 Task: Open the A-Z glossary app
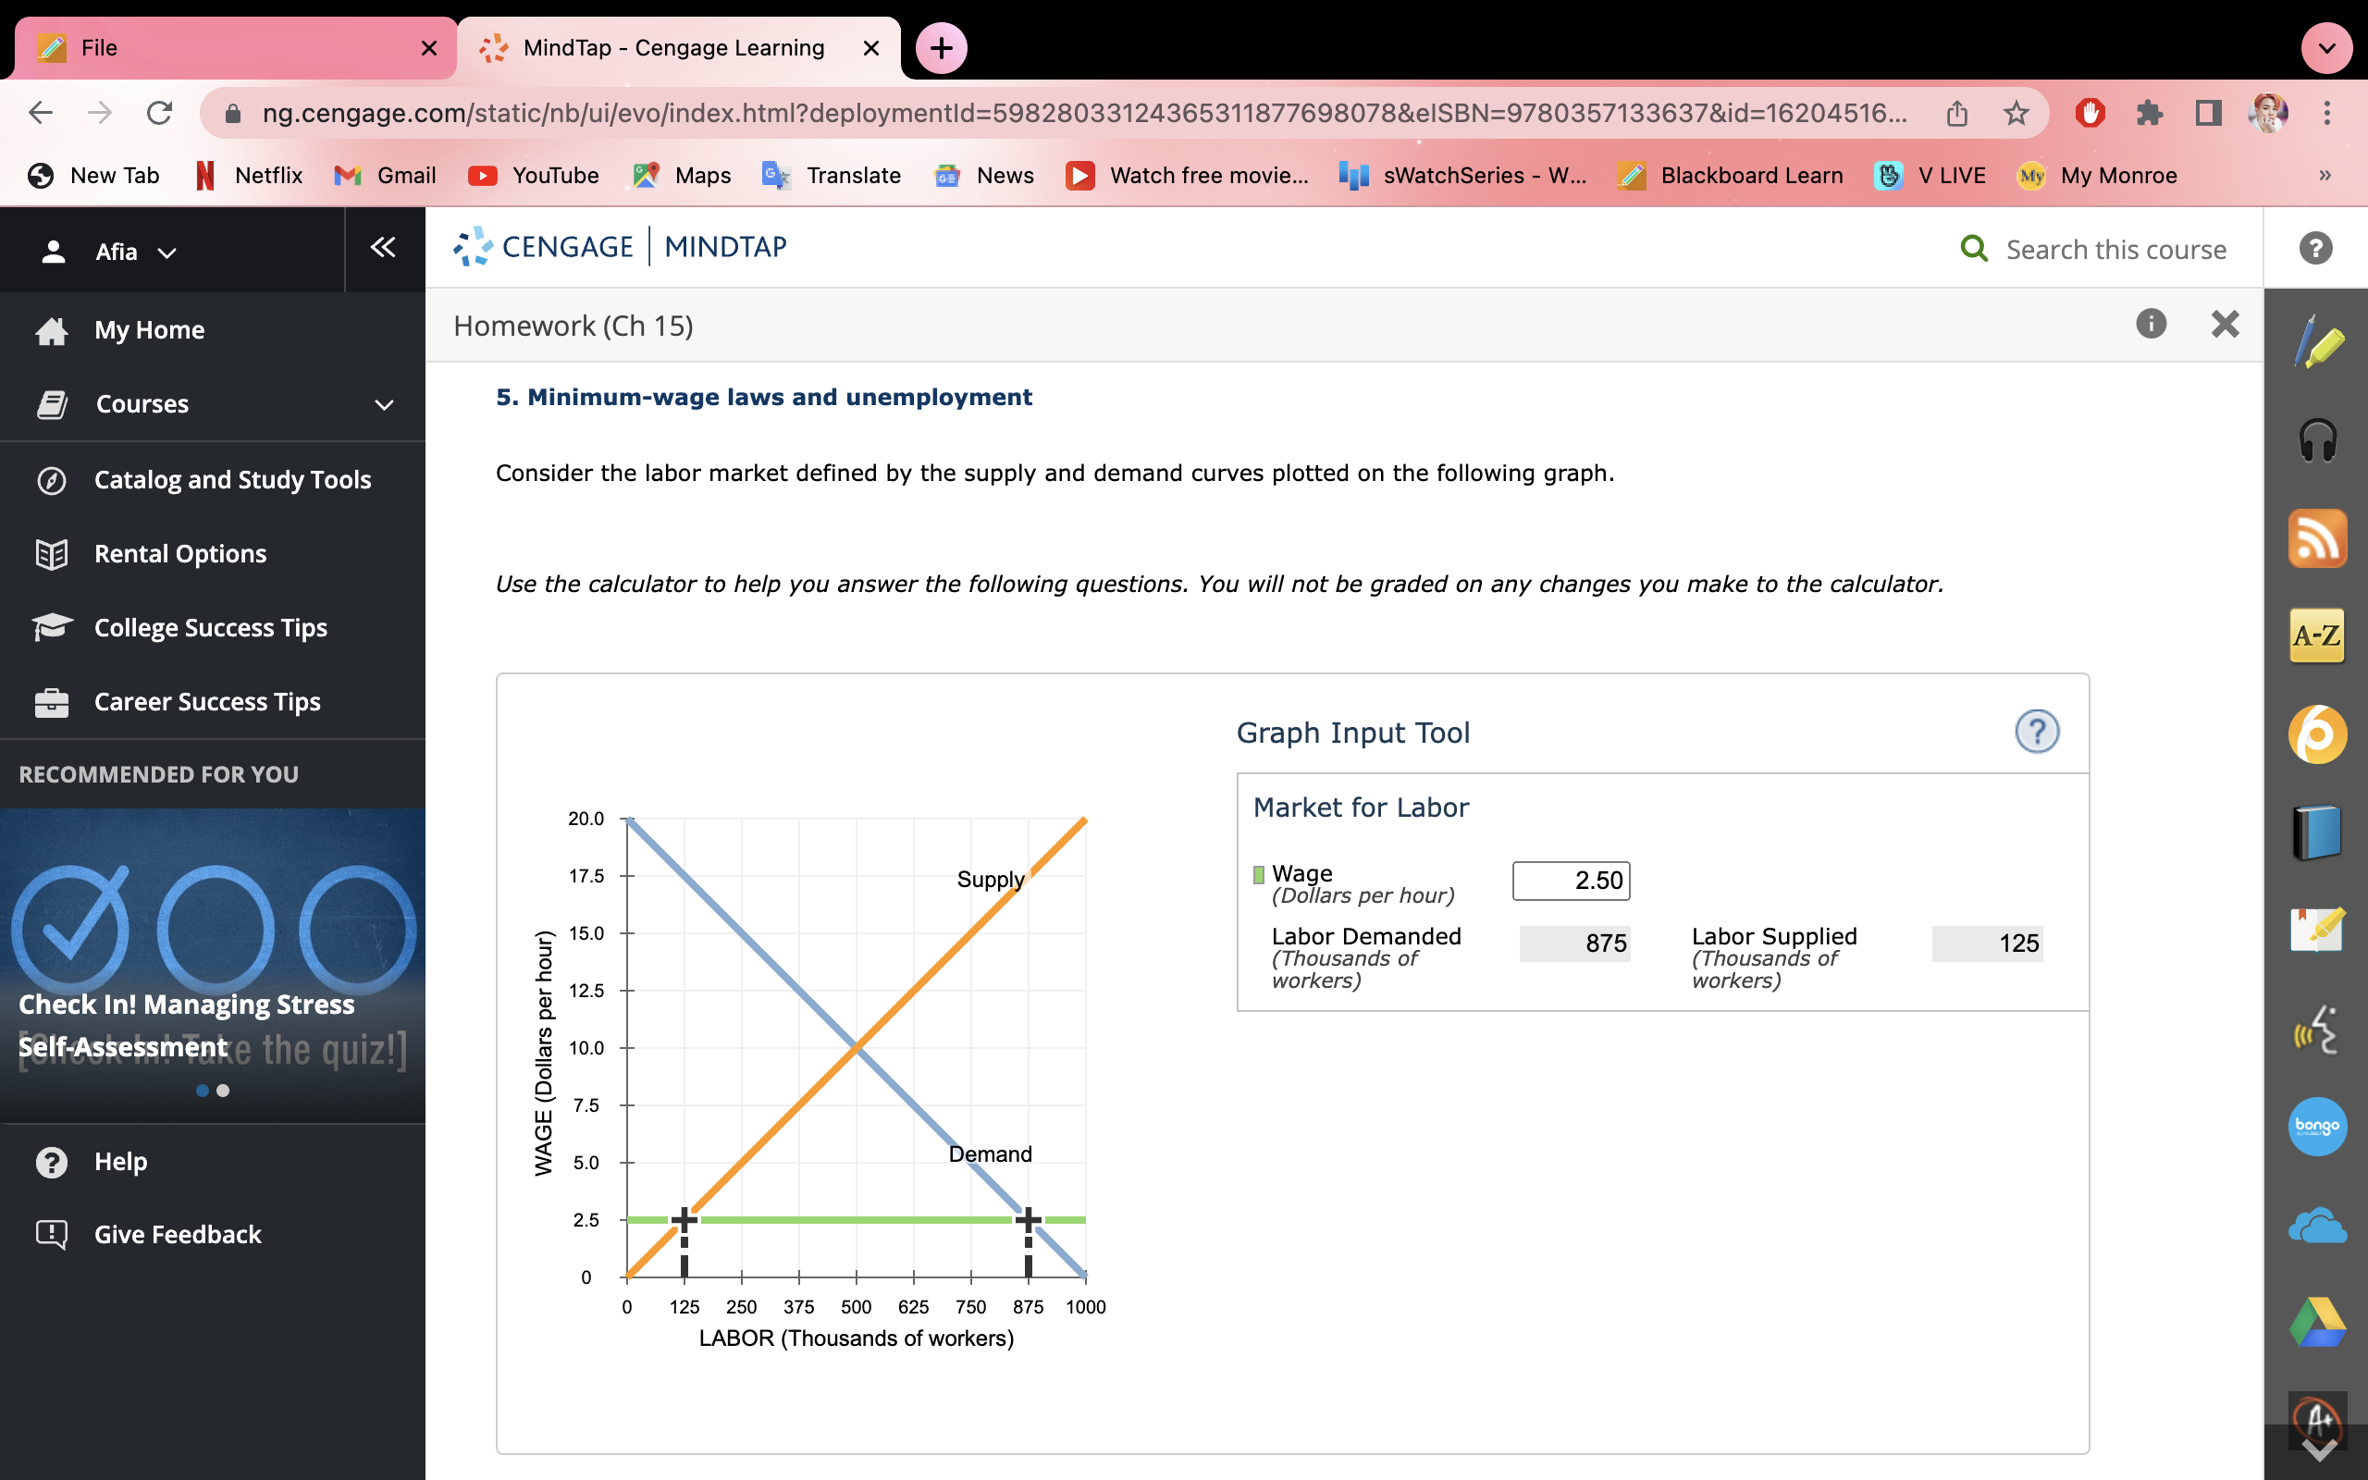[x=2316, y=636]
